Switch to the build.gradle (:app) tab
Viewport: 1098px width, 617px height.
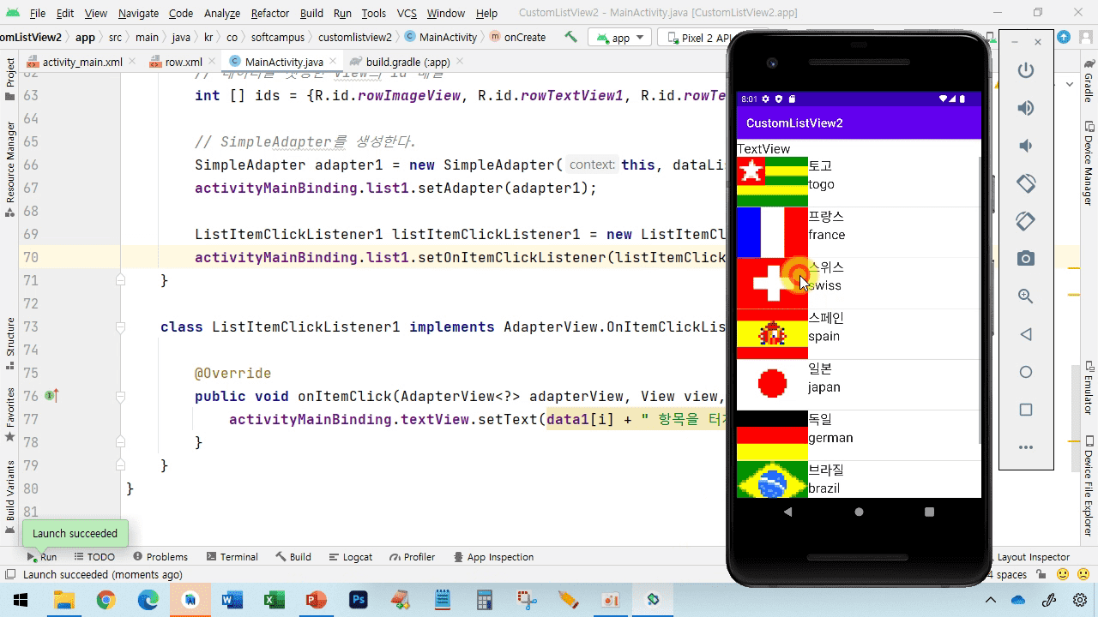[407, 62]
